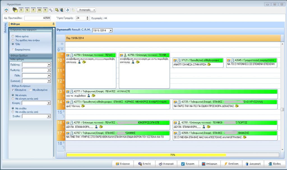Open the Σχόλιο dropdown
This screenshot has width=287, height=170.
click(x=49, y=116)
